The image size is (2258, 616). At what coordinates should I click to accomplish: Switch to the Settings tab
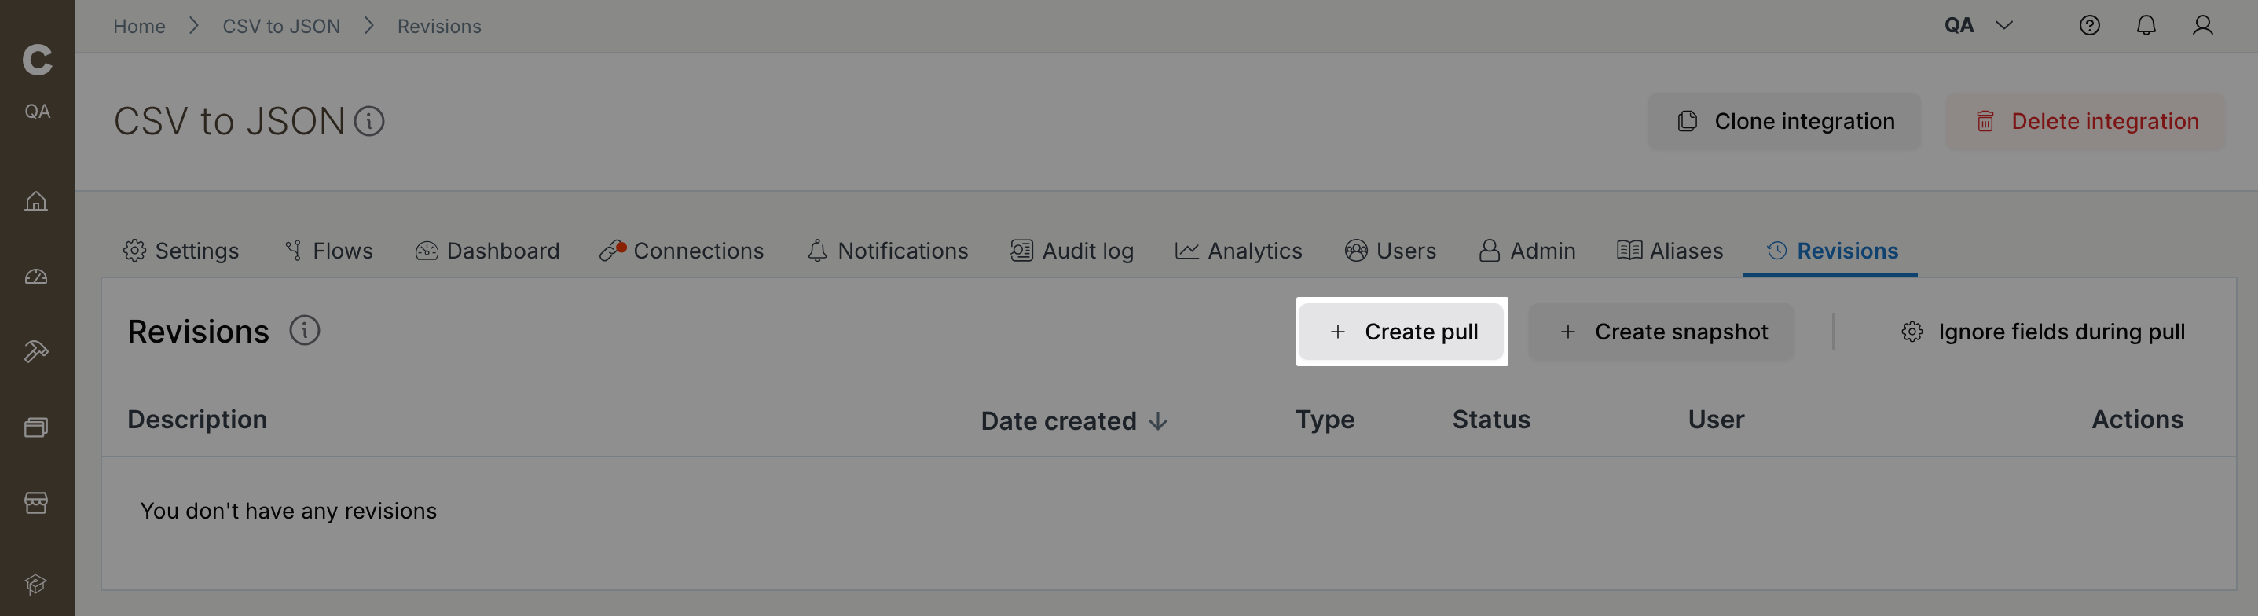coord(181,251)
